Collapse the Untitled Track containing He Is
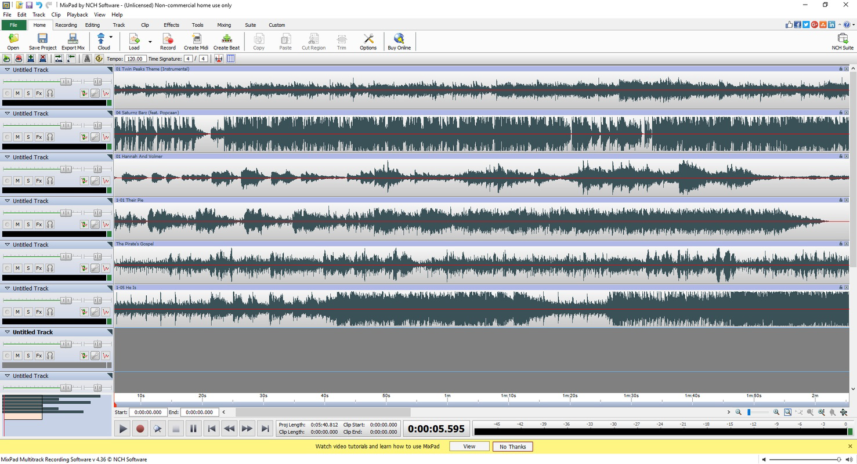 click(x=8, y=288)
